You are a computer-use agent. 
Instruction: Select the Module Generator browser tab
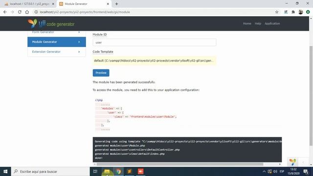click(84, 4)
